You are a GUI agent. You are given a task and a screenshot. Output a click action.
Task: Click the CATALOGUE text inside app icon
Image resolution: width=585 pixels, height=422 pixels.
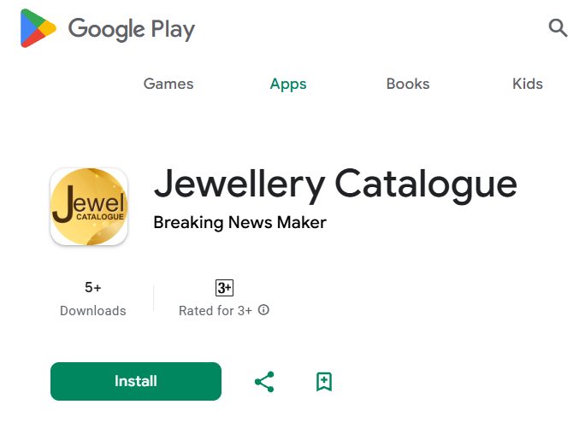tap(100, 217)
